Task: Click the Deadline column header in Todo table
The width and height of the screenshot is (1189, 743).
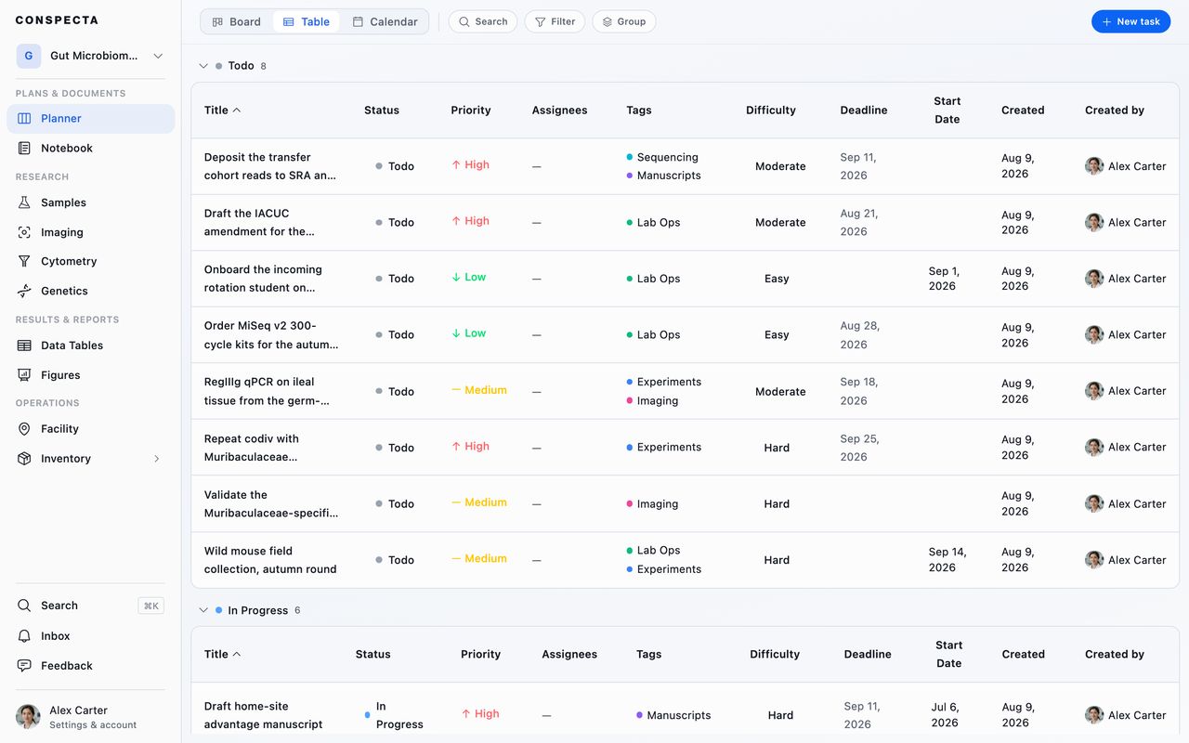Action: (864, 110)
